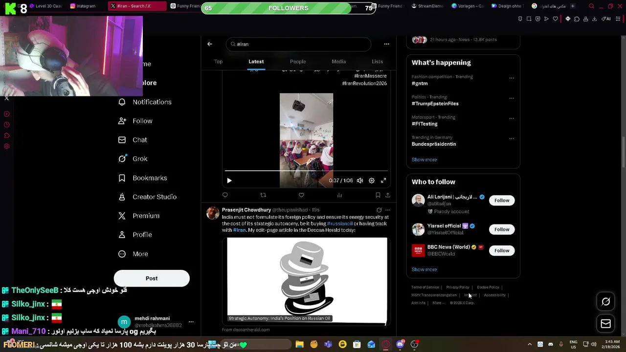626x352 pixels.
Task: Reply to the video post
Action: click(225, 195)
